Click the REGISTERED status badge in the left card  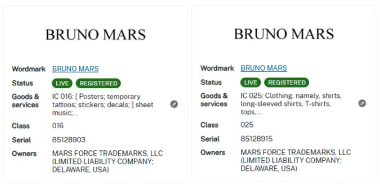point(99,83)
